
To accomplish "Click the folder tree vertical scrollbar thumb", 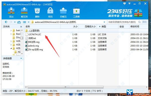I will click(22, 38).
